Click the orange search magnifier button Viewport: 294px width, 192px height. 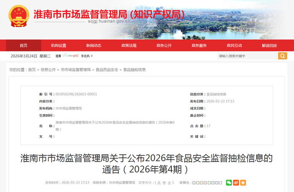(283, 56)
